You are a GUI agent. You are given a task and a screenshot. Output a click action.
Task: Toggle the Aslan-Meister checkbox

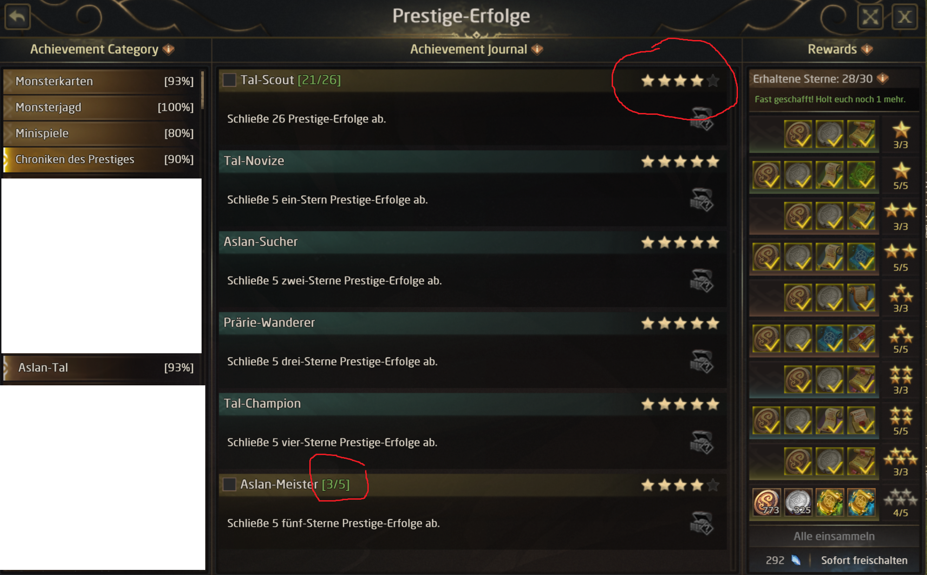tap(229, 484)
